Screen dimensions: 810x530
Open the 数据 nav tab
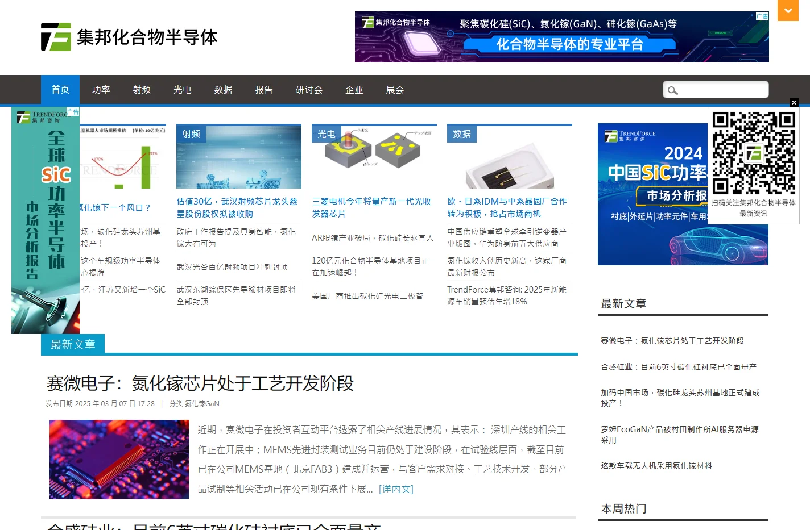point(223,90)
